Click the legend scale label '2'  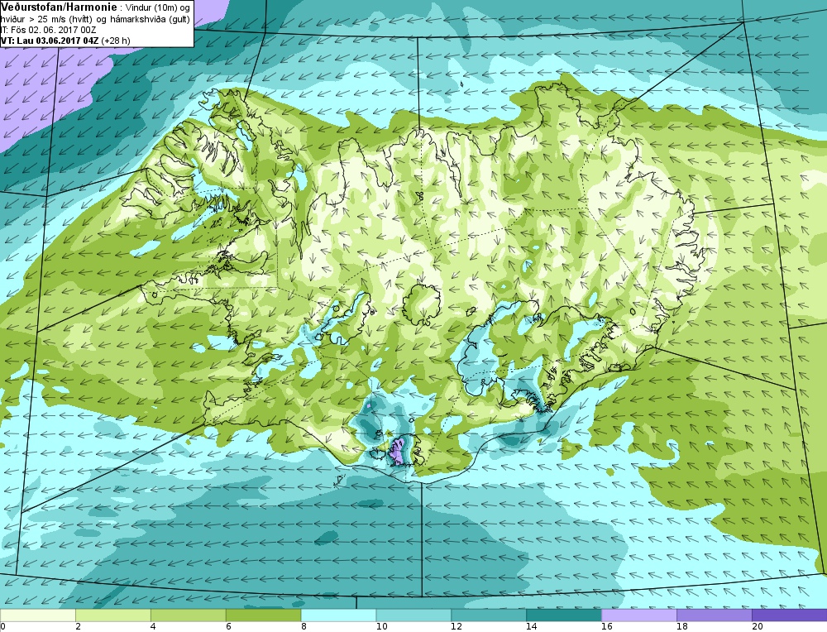[78, 627]
